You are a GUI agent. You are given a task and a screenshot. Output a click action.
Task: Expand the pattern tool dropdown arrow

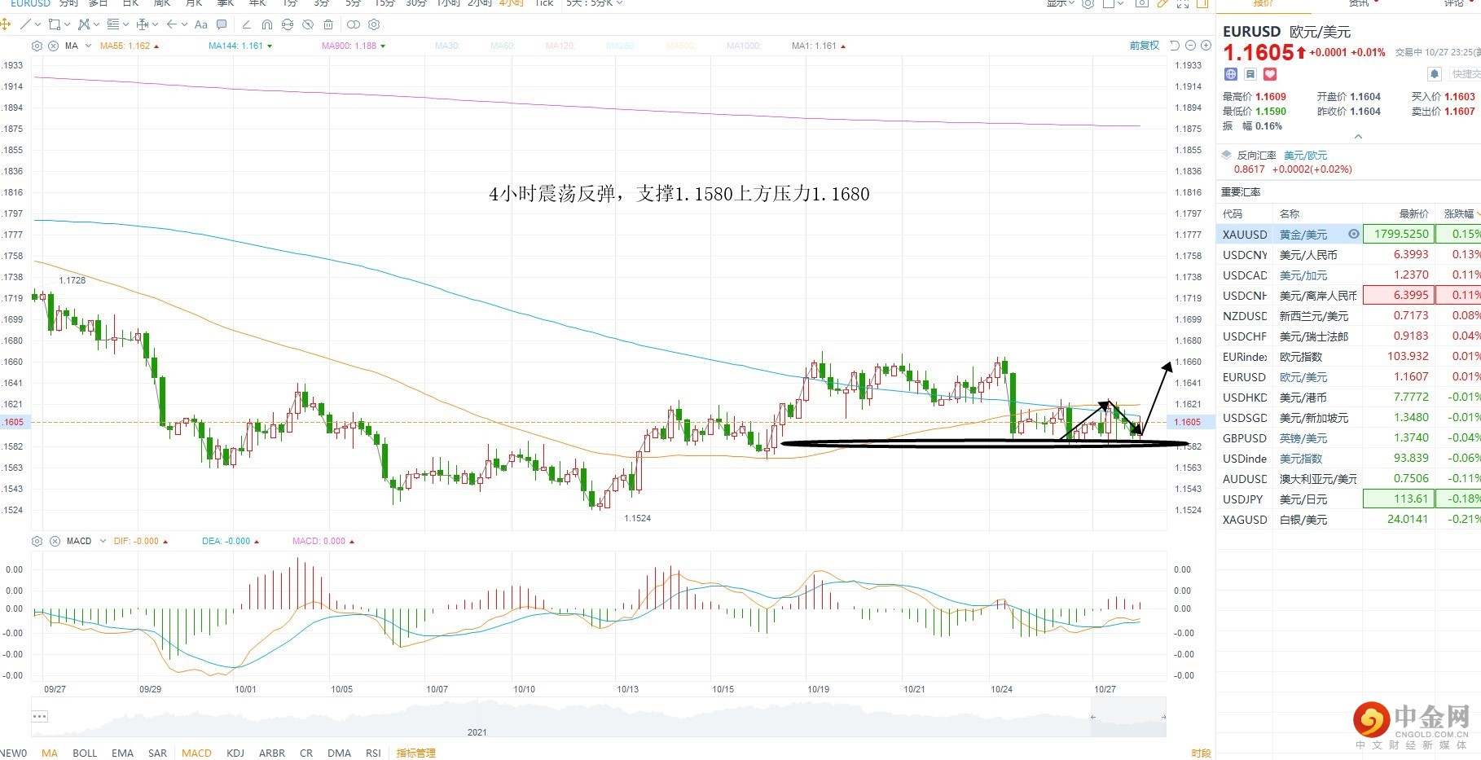point(96,24)
